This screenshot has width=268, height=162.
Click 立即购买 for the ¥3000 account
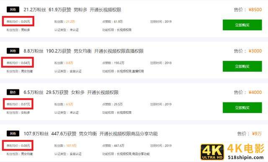coord(242,66)
